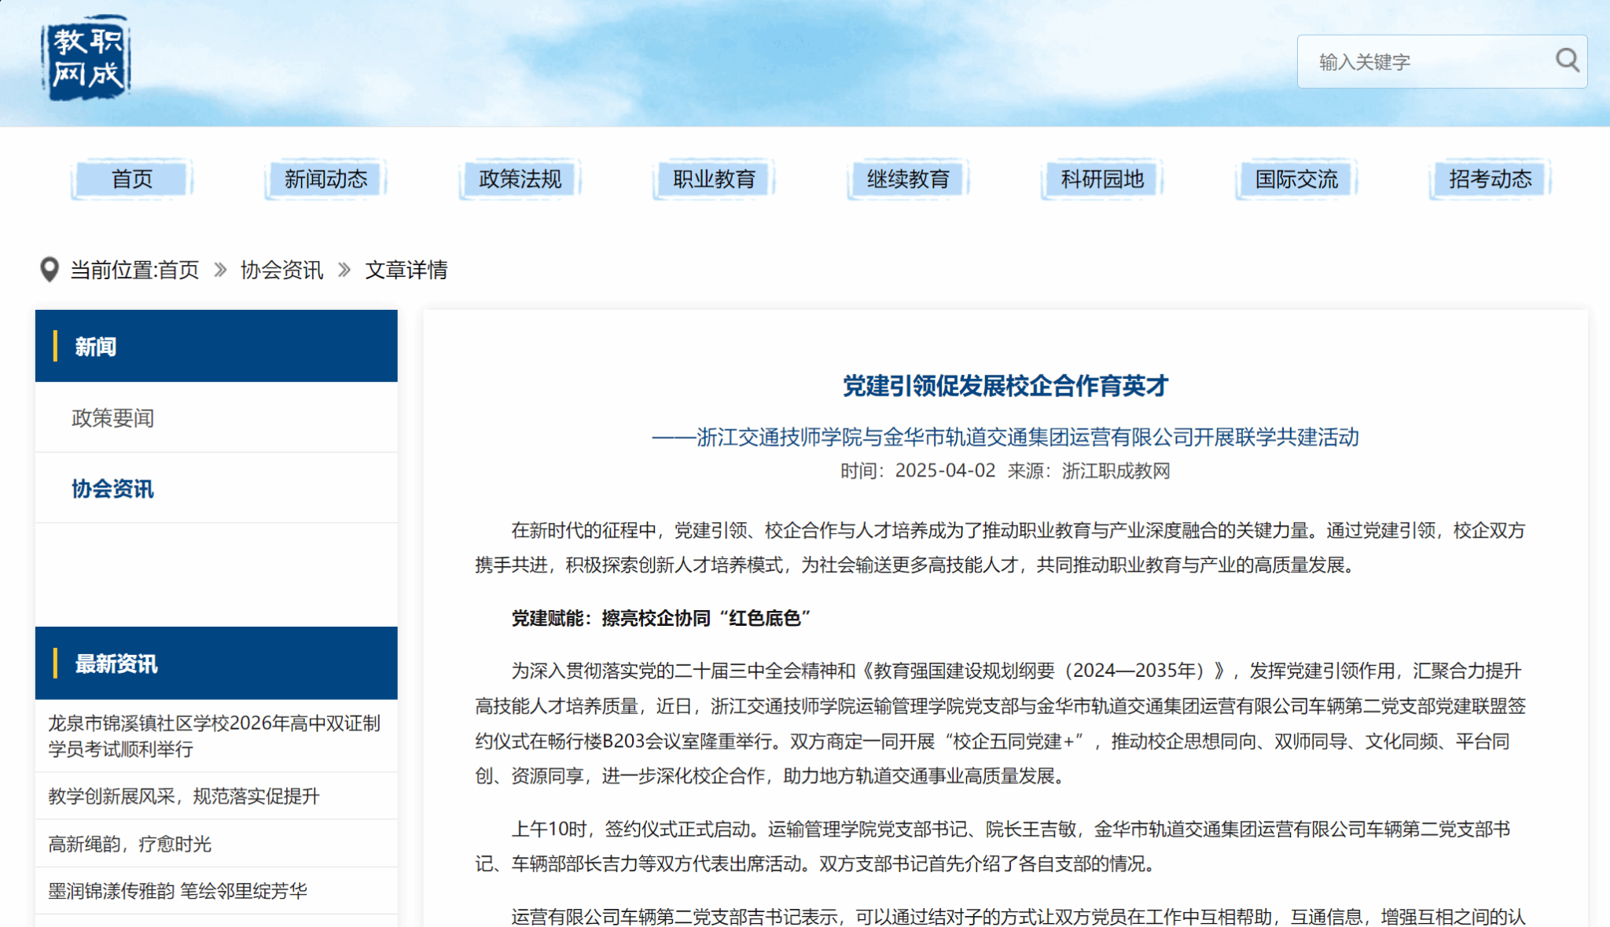Click the search magnifier icon

point(1567,61)
